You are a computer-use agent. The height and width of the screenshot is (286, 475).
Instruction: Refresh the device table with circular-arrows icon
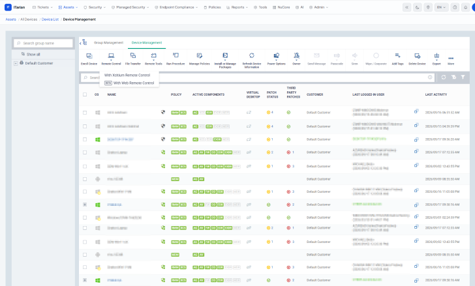pyautogui.click(x=444, y=78)
